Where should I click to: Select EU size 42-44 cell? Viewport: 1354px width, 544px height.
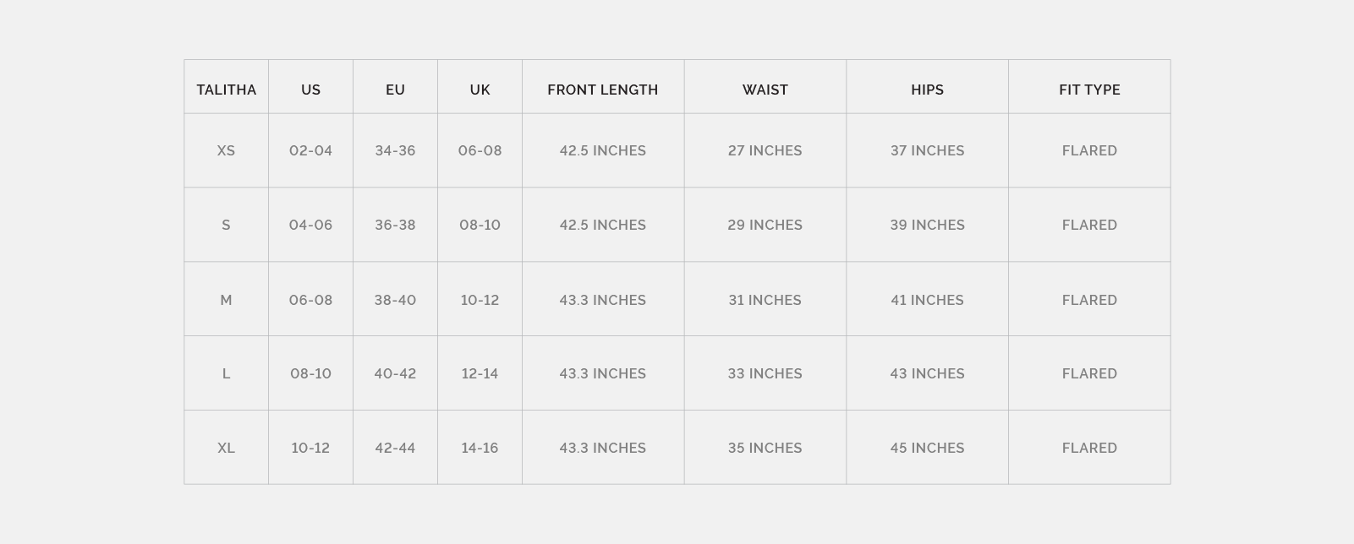(395, 448)
